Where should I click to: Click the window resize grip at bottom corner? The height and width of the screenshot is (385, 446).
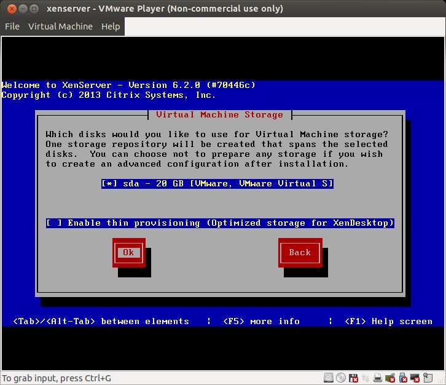pos(442,381)
